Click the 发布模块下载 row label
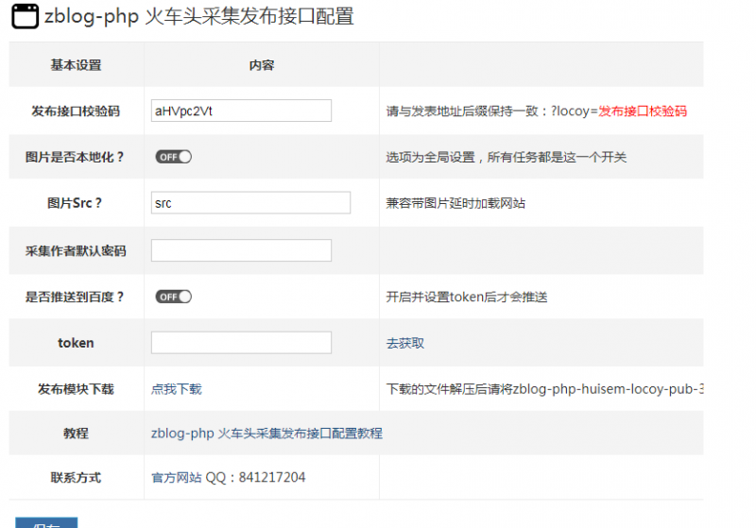 coord(76,388)
